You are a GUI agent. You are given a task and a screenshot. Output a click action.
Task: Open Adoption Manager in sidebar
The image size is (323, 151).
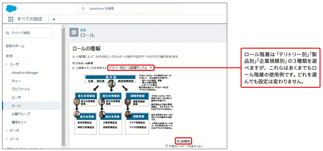tap(25, 73)
